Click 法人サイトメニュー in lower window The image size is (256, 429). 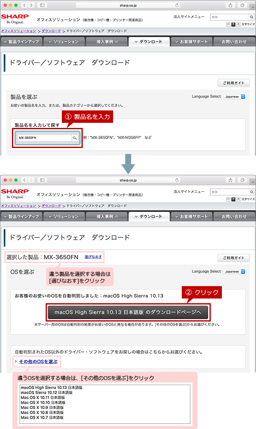coord(189,191)
